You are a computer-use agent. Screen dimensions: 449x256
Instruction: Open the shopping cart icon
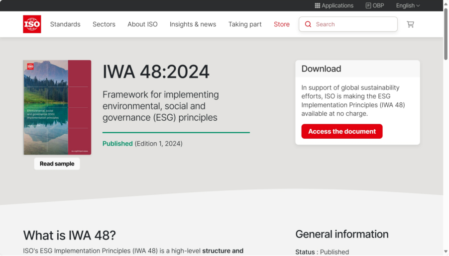tap(410, 24)
